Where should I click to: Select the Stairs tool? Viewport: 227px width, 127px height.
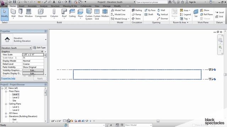click(x=136, y=19)
